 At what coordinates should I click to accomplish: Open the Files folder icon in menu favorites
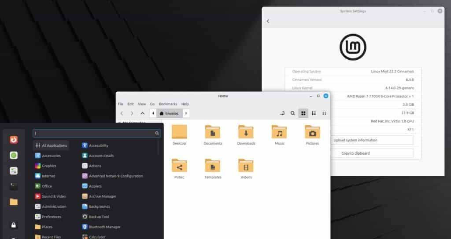[x=14, y=202]
